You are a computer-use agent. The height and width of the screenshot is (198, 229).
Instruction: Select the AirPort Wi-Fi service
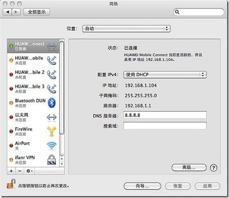pyautogui.click(x=33, y=145)
